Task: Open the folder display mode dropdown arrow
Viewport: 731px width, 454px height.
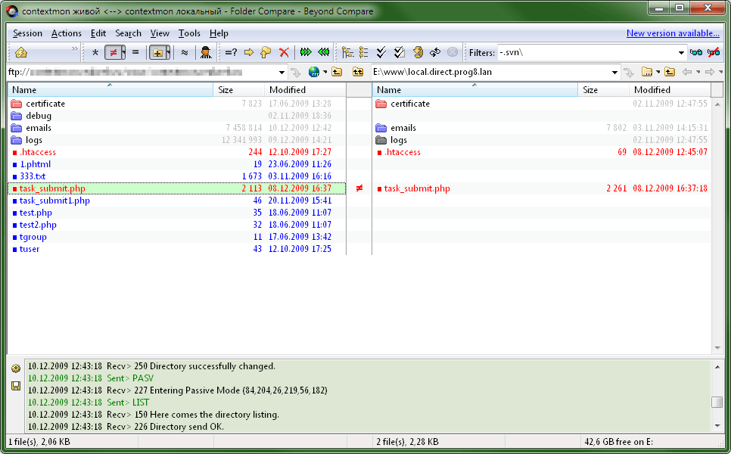Action: [x=168, y=53]
